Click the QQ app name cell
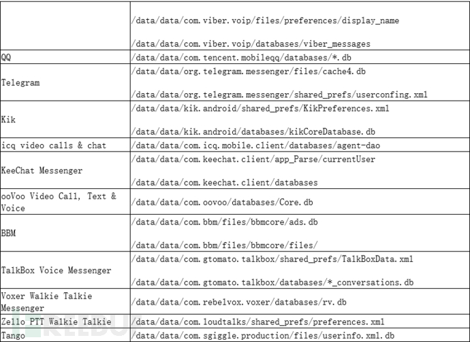The width and height of the screenshot is (470, 342). click(7, 58)
